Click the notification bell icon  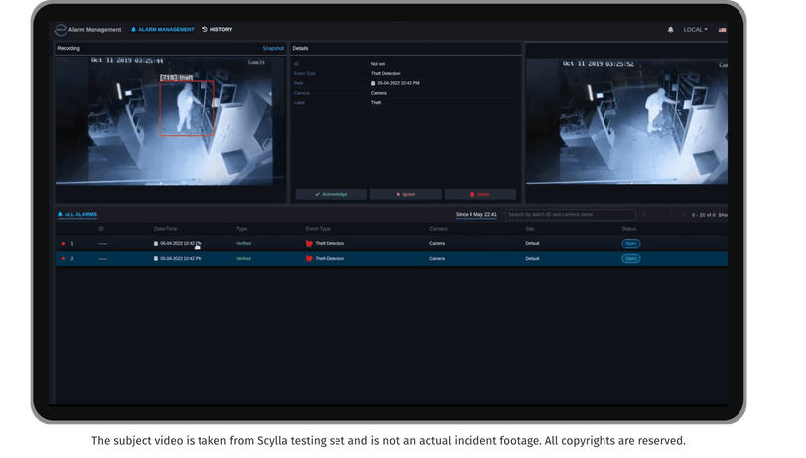click(670, 30)
